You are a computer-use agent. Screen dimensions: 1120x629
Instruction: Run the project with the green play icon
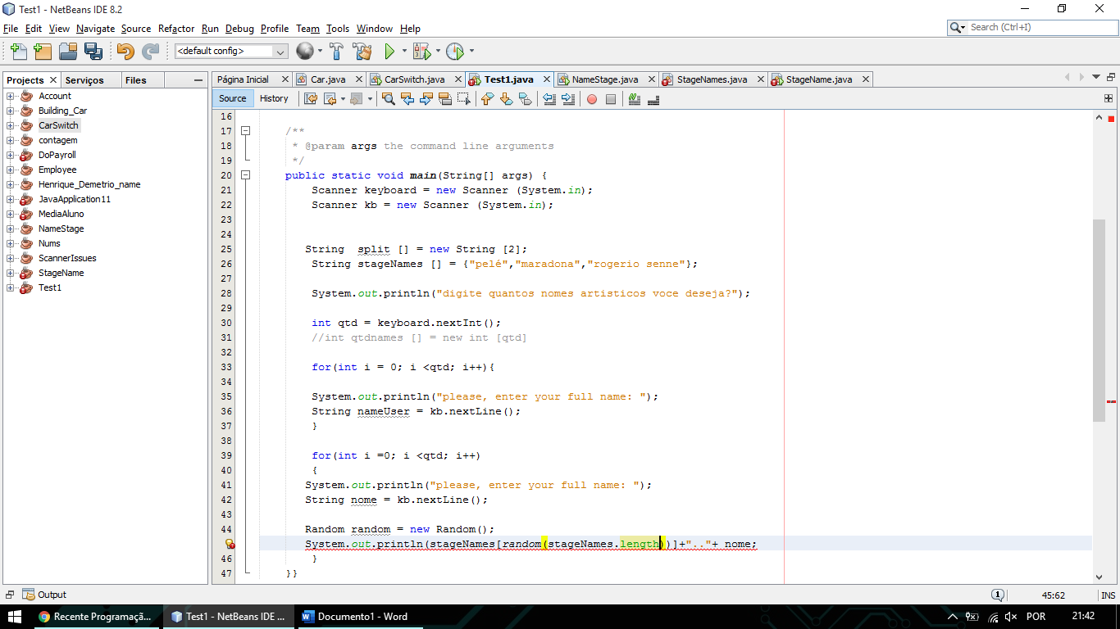click(x=389, y=52)
